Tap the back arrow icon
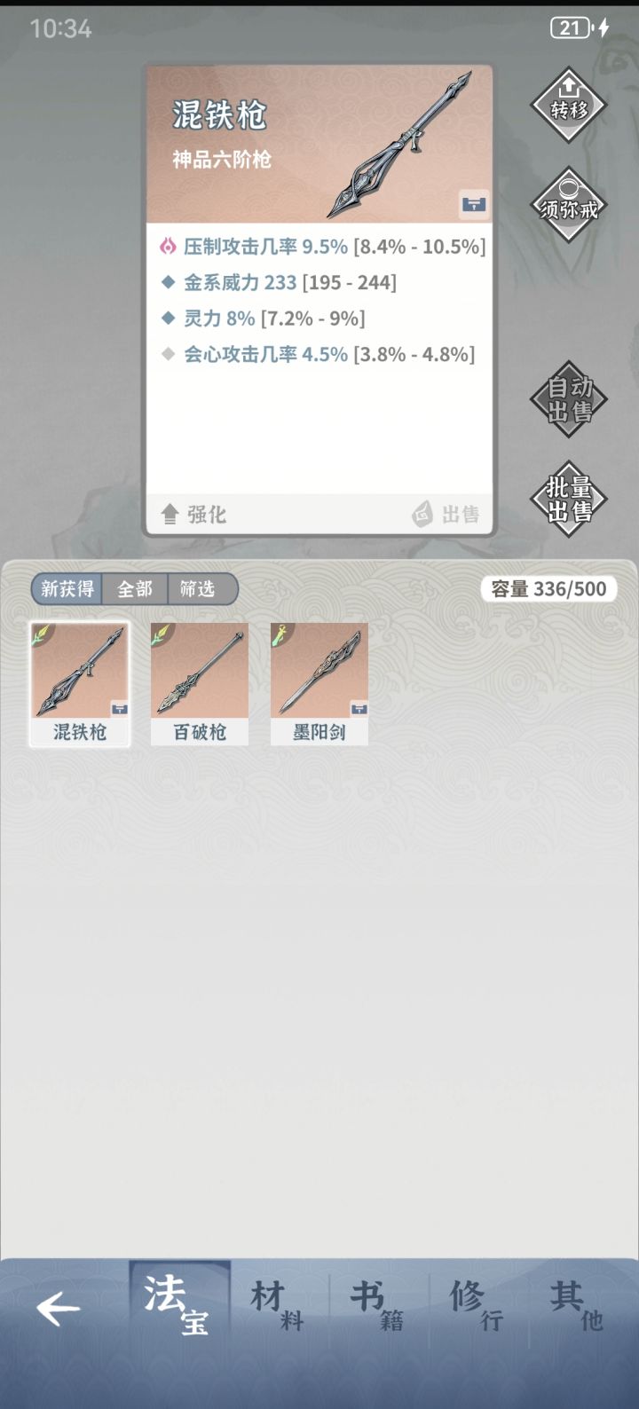The width and height of the screenshot is (639, 1409). (x=59, y=1309)
